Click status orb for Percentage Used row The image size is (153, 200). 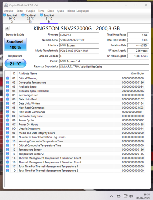point(7,95)
